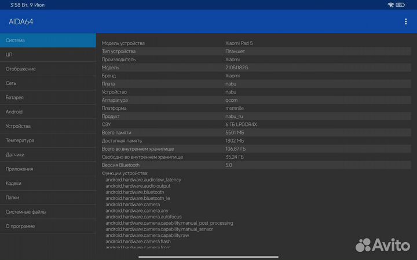This screenshot has width=417, height=260.
Task: Open Системные файлы in sidebar
Action: point(47,212)
